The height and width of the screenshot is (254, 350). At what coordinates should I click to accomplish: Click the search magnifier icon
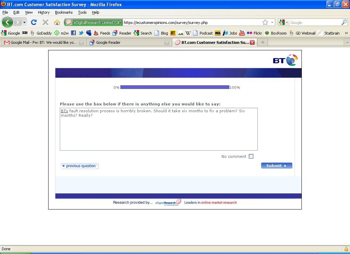(x=344, y=23)
